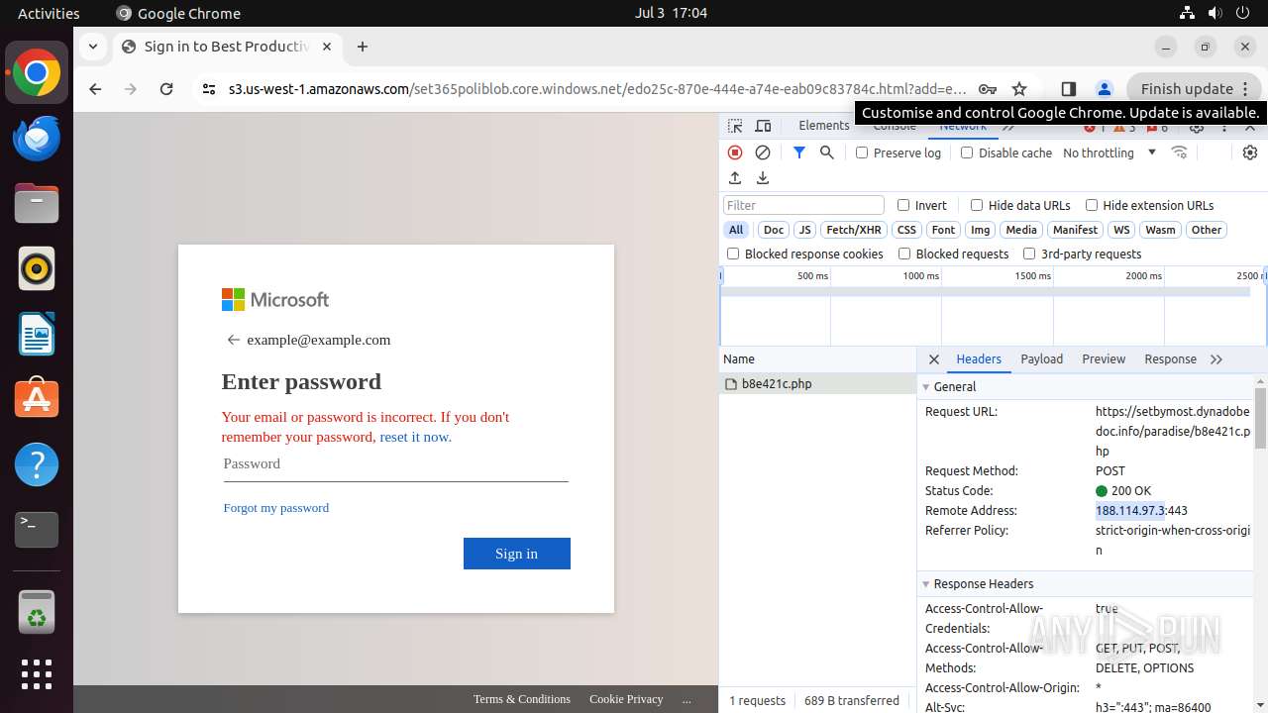The height and width of the screenshot is (713, 1268).
Task: Launch Terminal from the dock
Action: click(x=37, y=530)
